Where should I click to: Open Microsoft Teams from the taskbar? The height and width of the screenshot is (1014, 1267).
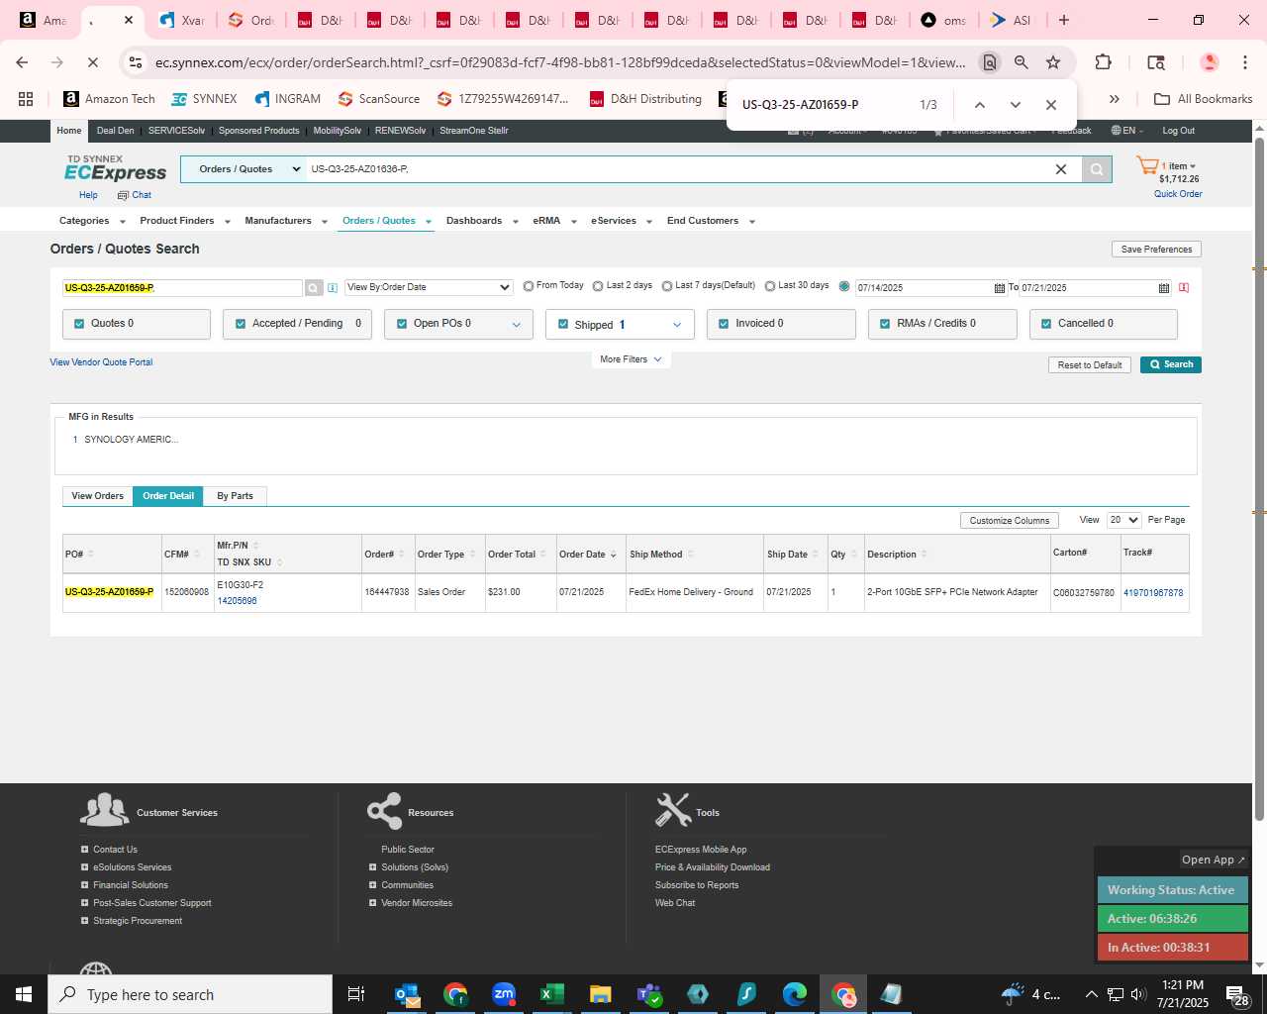click(x=648, y=994)
